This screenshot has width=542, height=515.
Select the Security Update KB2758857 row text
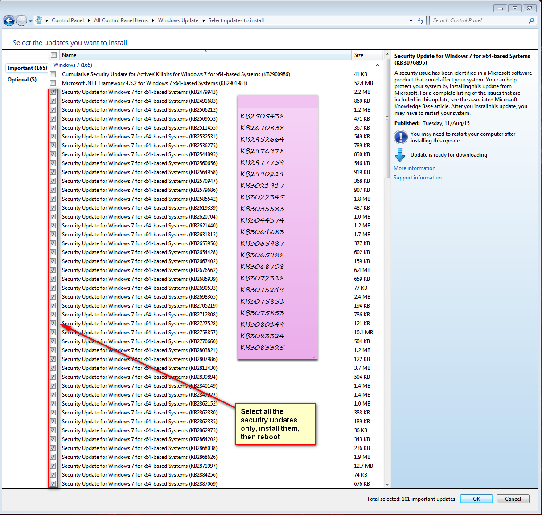(140, 333)
